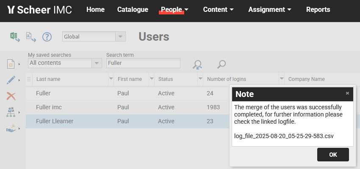Viewport: 360px width, 169px height.
Task: Click the Excel export icon
Action: click(15, 37)
